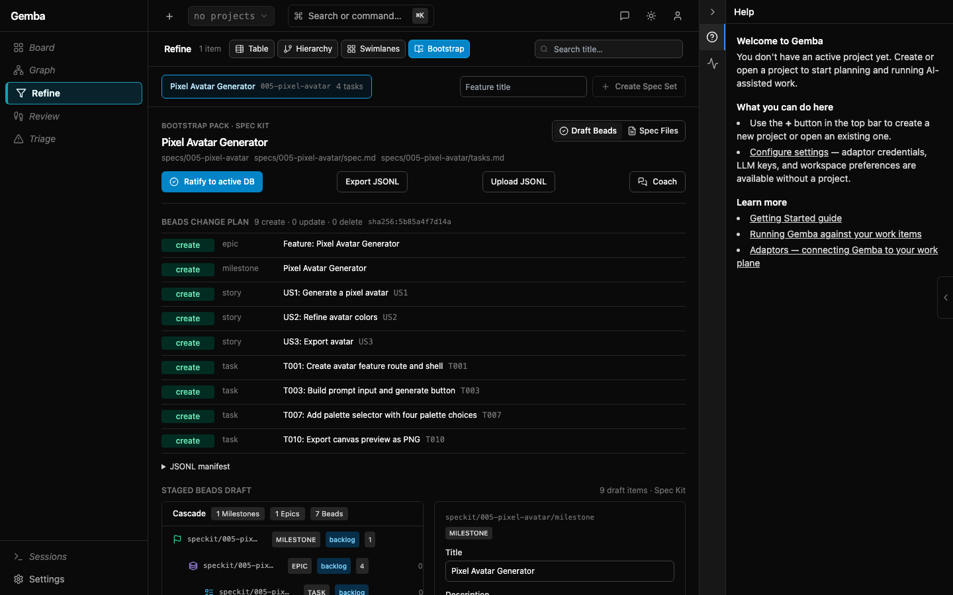Click Upload JSONL button
Image resolution: width=953 pixels, height=595 pixels.
[519, 182]
